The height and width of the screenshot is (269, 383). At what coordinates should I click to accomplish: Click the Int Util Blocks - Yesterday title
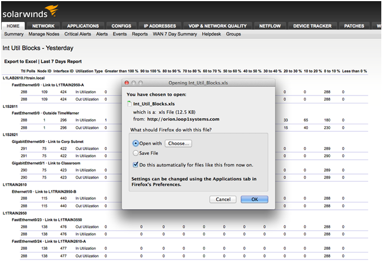point(38,48)
